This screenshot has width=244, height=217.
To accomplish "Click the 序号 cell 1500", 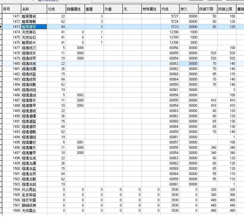I will [12, 169].
